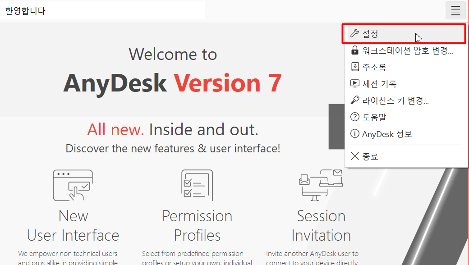Click the key icon for license key
This screenshot has height=265, width=469.
coord(355,100)
